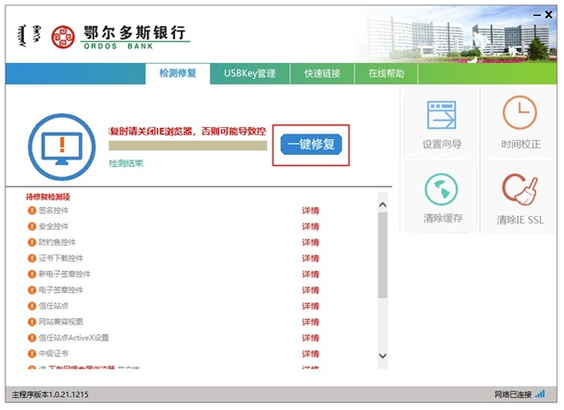Open 详情 for 证书下载控件
The image size is (564, 410).
[311, 258]
